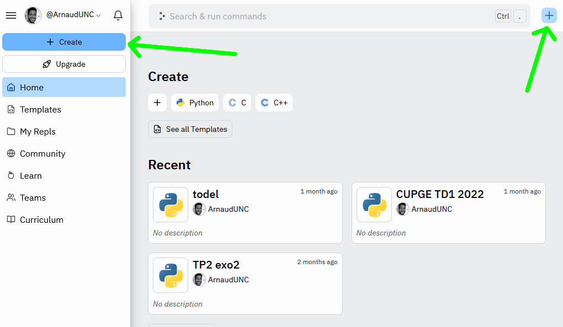
Task: Open the Home sidebar item
Action: tap(64, 87)
